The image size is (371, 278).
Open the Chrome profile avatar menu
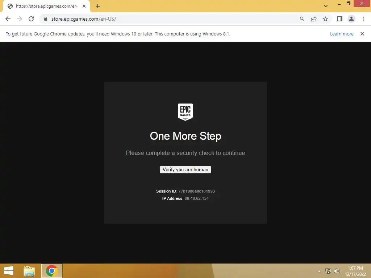351,19
